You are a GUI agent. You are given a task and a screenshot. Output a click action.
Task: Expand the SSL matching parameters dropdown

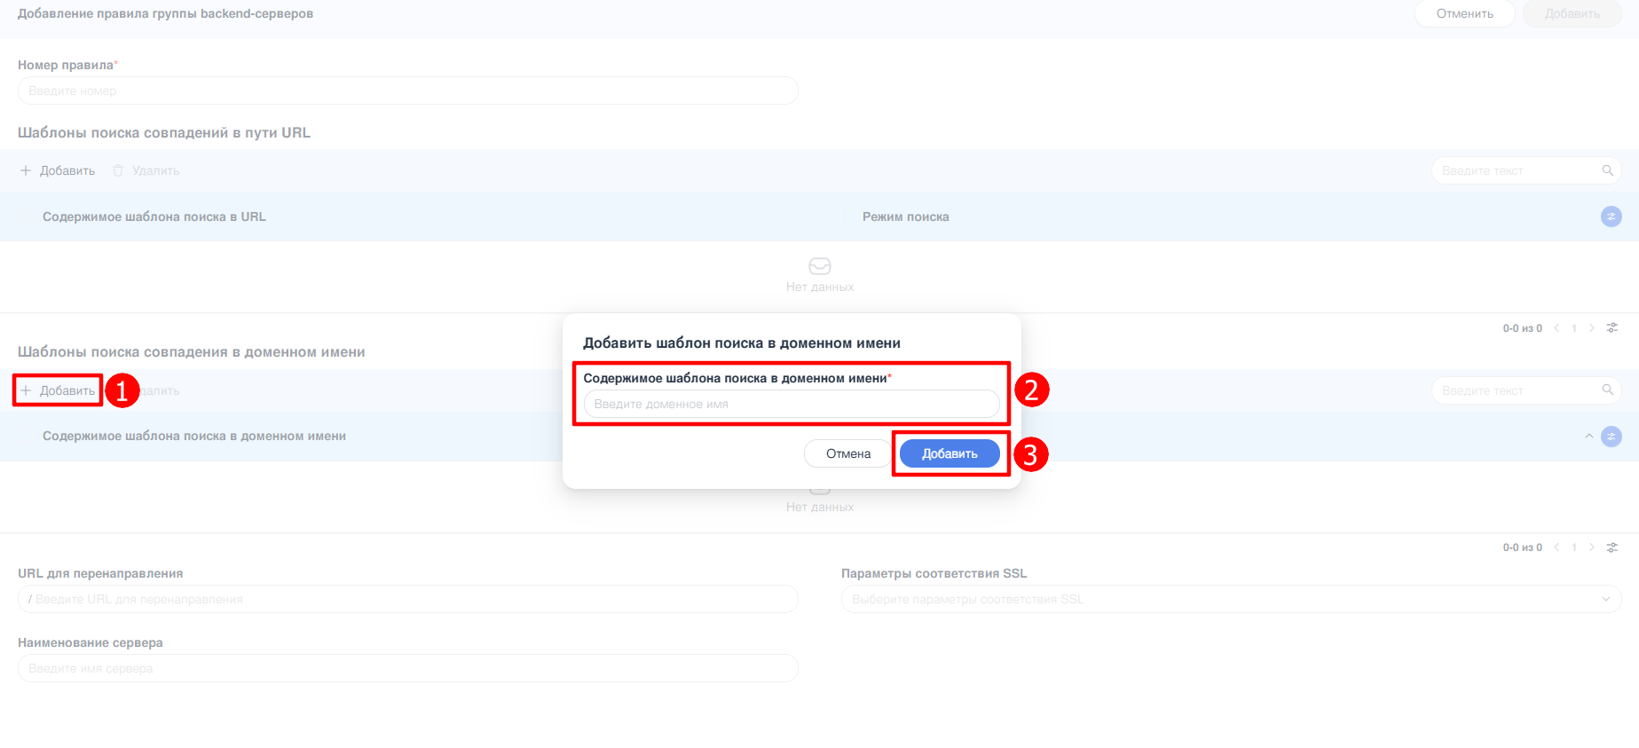[1605, 599]
